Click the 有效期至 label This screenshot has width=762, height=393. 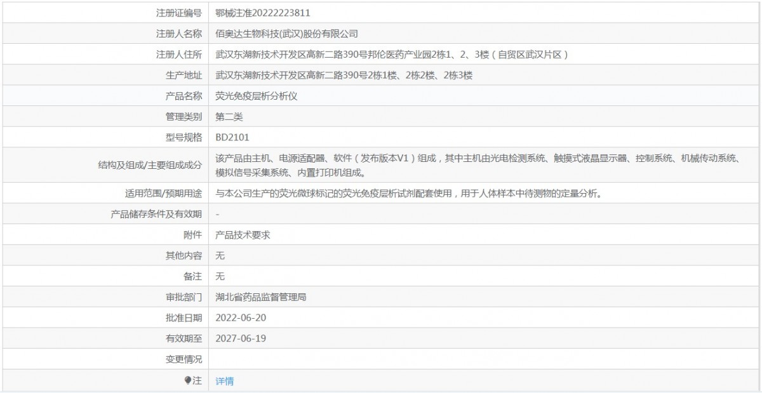[184, 338]
